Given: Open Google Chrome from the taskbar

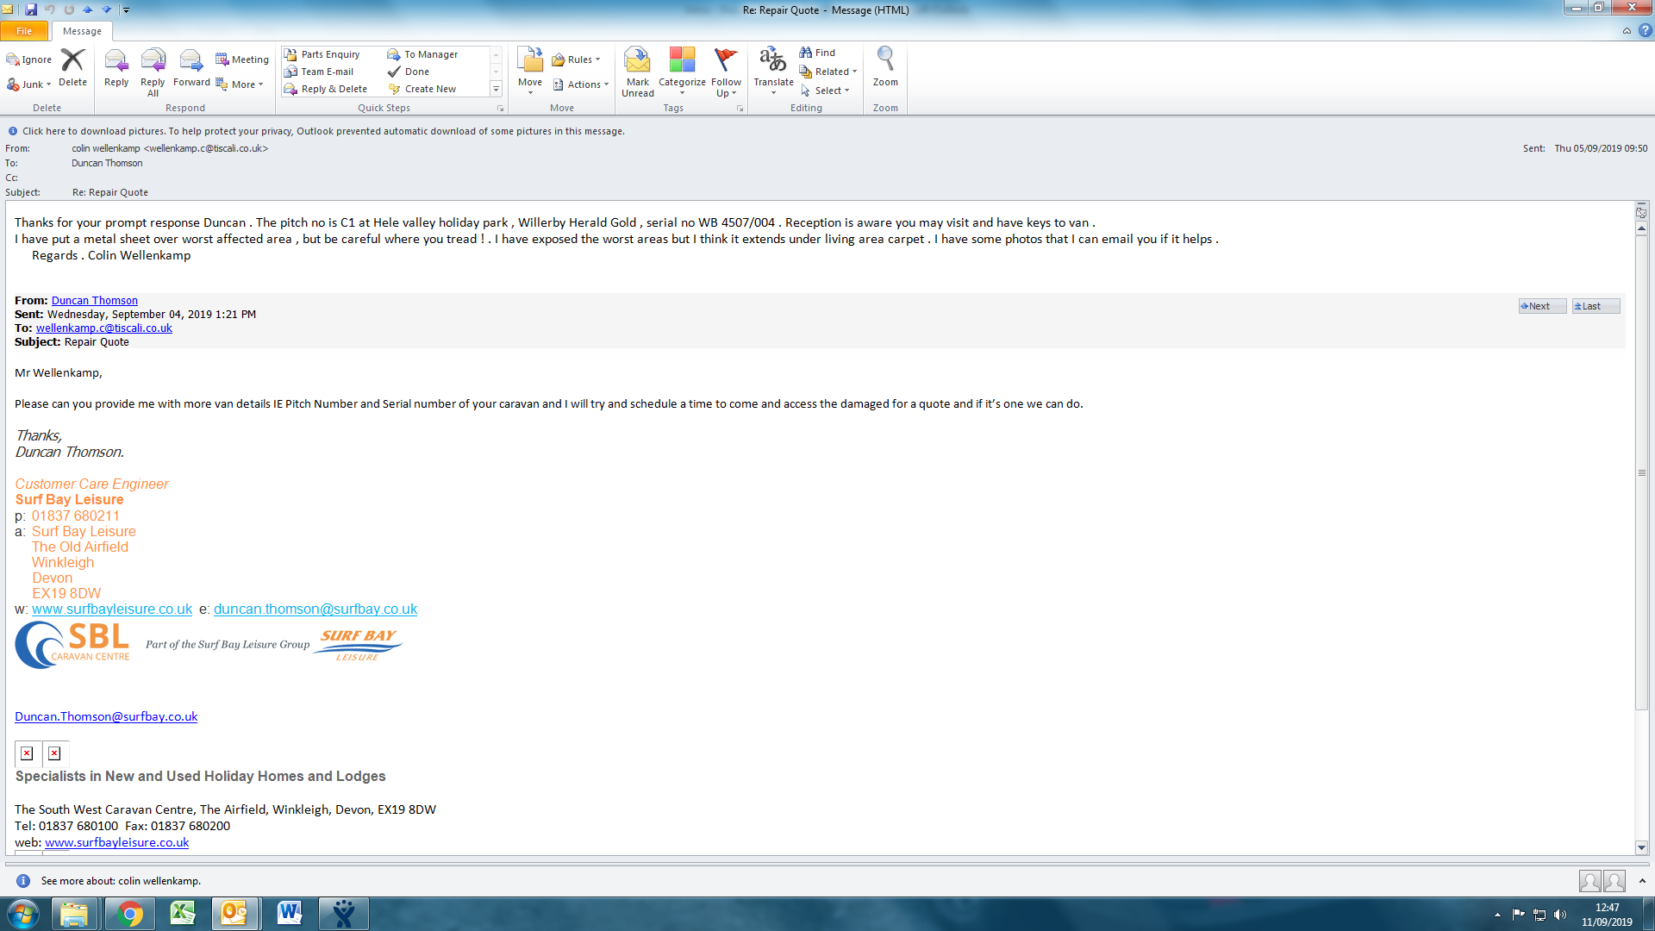Looking at the screenshot, I should pyautogui.click(x=129, y=914).
